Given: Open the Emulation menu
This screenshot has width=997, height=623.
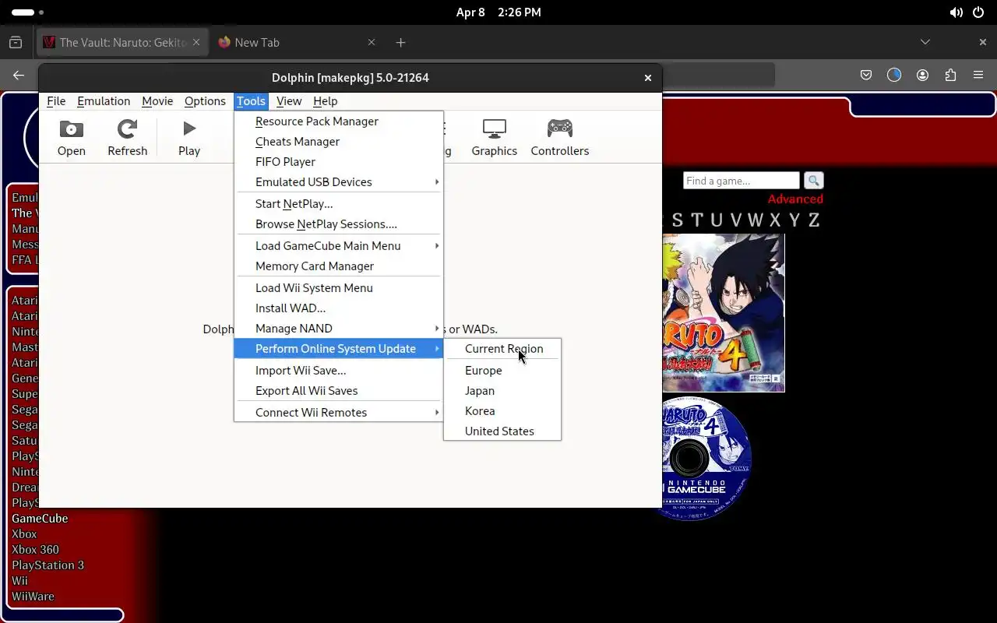Looking at the screenshot, I should pos(104,101).
